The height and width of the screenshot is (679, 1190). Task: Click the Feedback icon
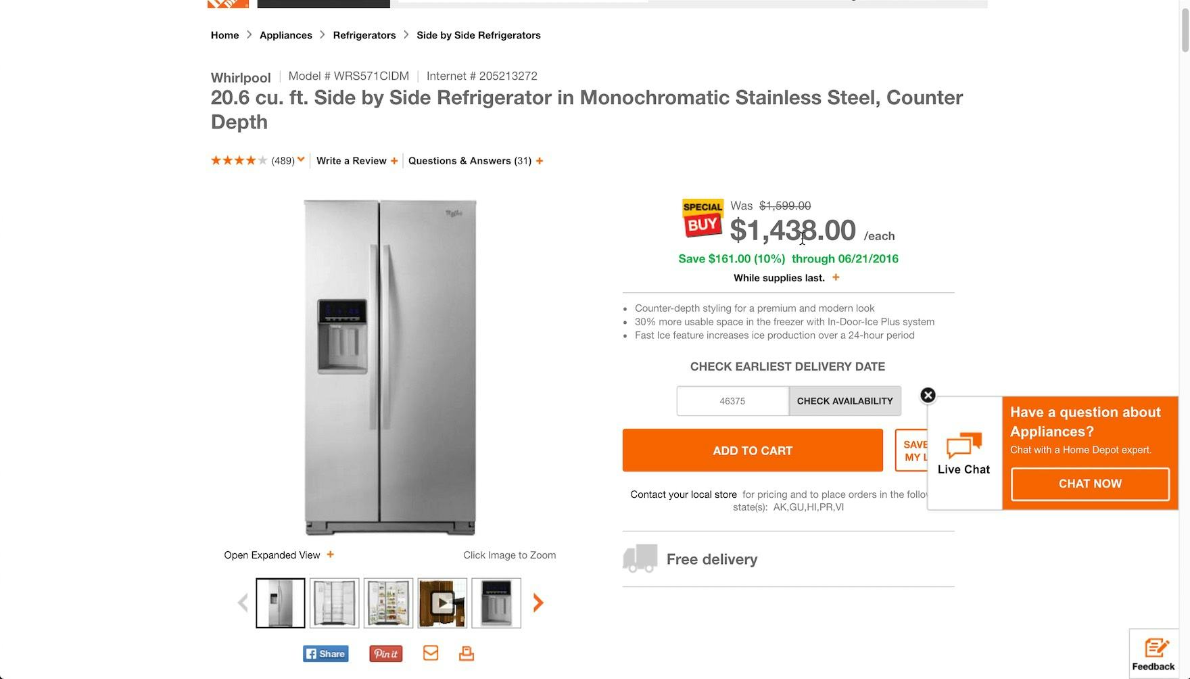1153,653
